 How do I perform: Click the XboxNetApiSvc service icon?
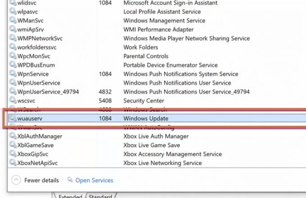13,163
